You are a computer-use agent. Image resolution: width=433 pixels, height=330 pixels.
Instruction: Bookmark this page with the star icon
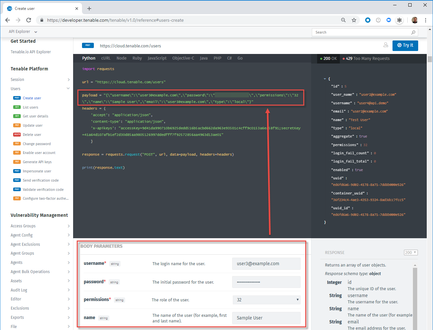[x=354, y=20]
